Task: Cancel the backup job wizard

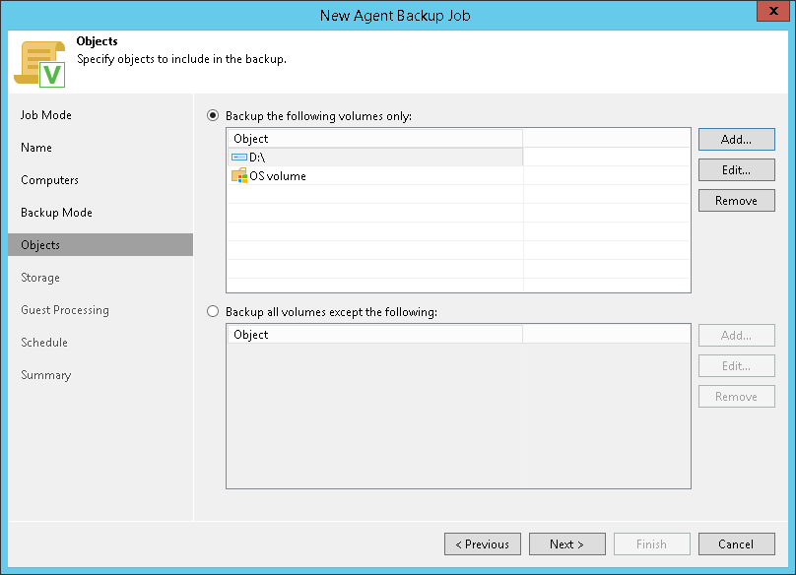Action: coord(736,544)
